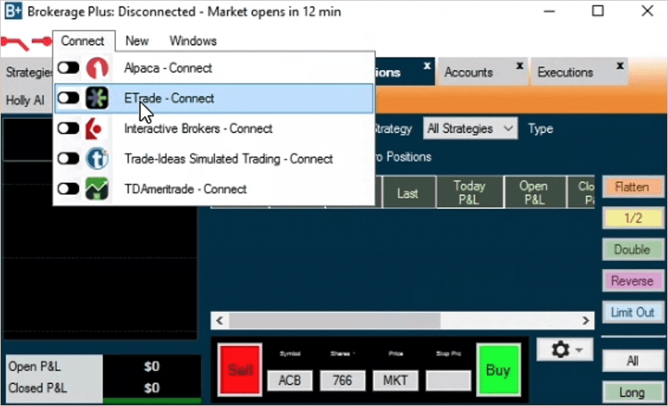Click the Alpaca broker logo icon
The image size is (668, 406).
pyautogui.click(x=97, y=69)
